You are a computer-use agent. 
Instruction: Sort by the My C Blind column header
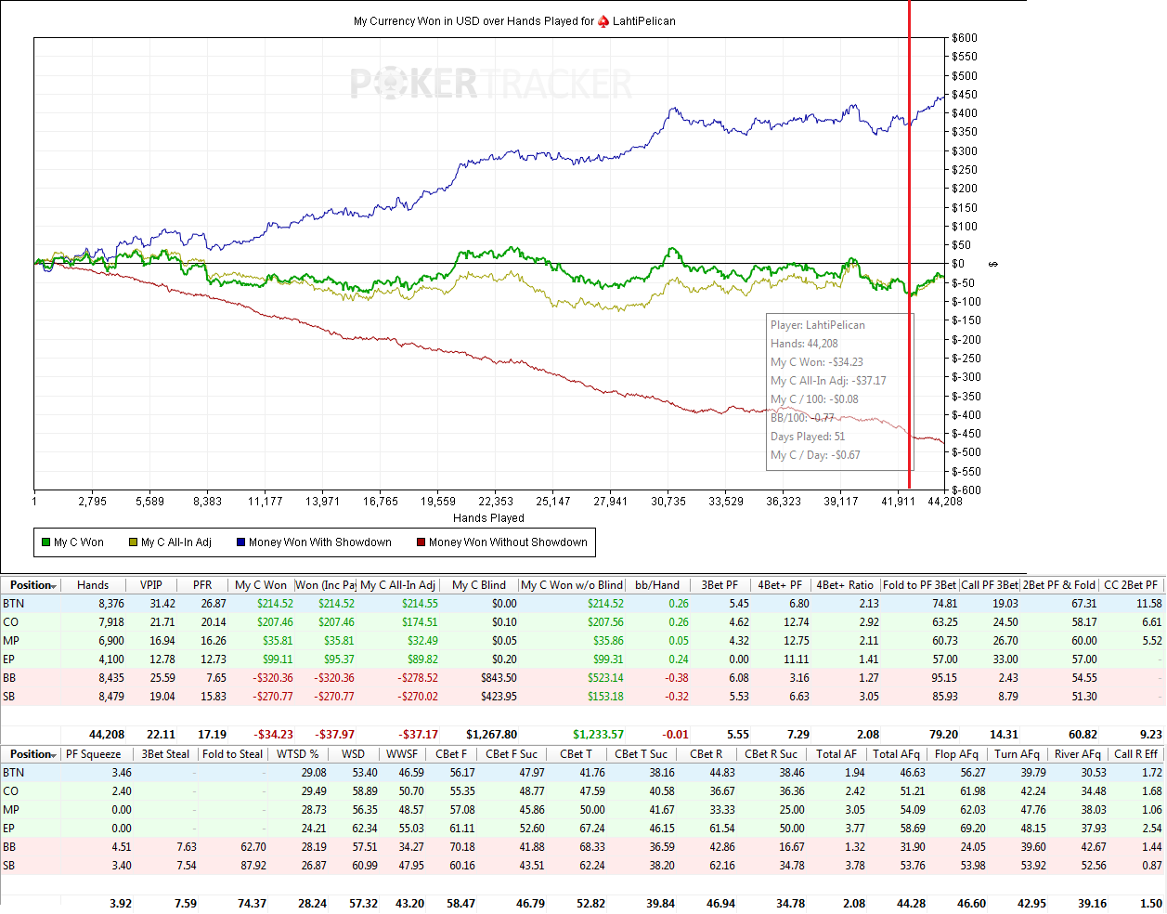[479, 585]
